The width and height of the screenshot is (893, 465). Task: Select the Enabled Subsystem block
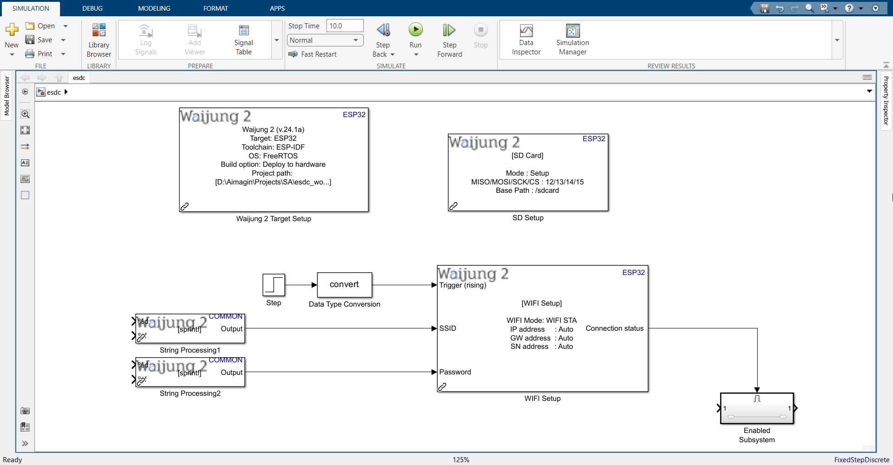[x=757, y=408]
